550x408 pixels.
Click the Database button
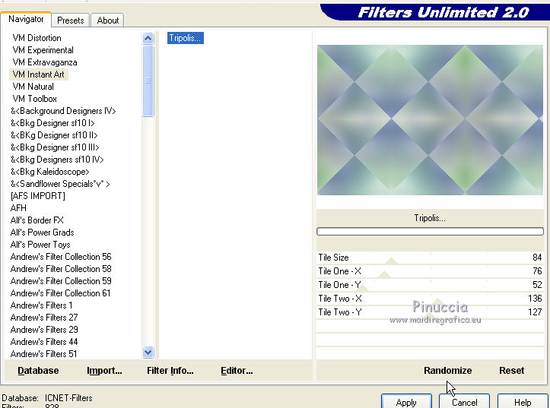coord(38,371)
